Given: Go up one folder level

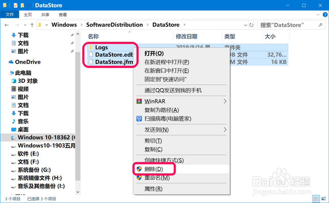Looking at the screenshot, I should 32,25.
